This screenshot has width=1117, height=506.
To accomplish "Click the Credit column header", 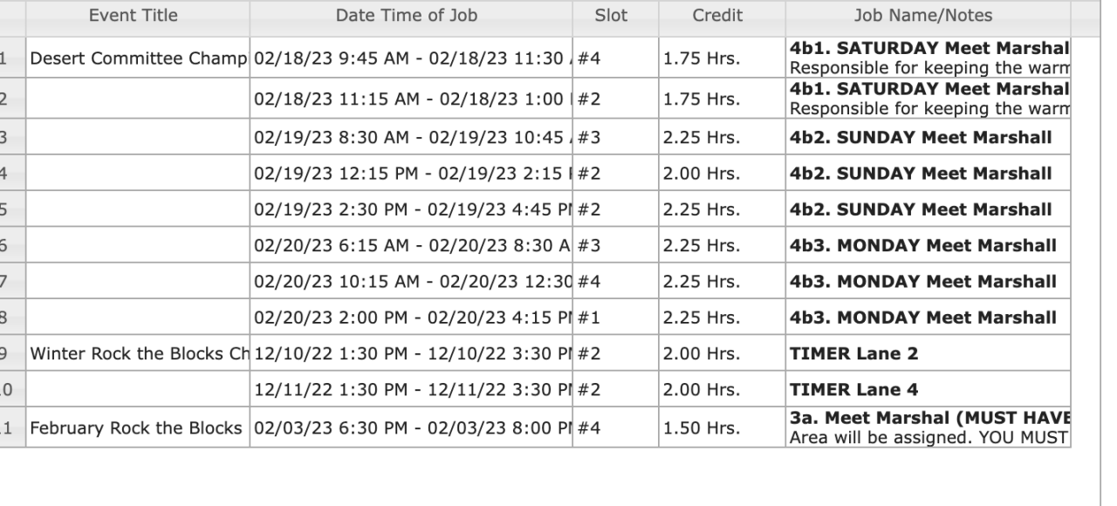I will click(x=716, y=15).
